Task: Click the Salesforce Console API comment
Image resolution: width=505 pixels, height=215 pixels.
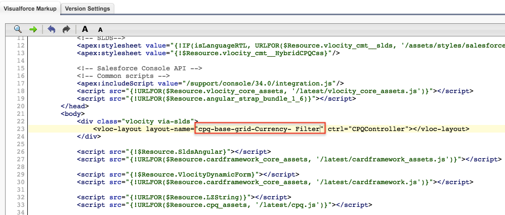Action: pyautogui.click(x=140, y=68)
